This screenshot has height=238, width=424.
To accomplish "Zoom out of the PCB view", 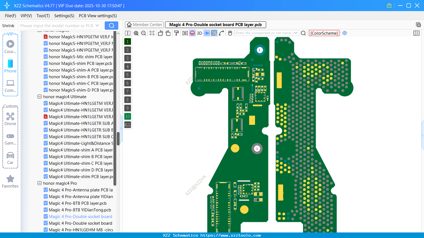I will 144,33.
